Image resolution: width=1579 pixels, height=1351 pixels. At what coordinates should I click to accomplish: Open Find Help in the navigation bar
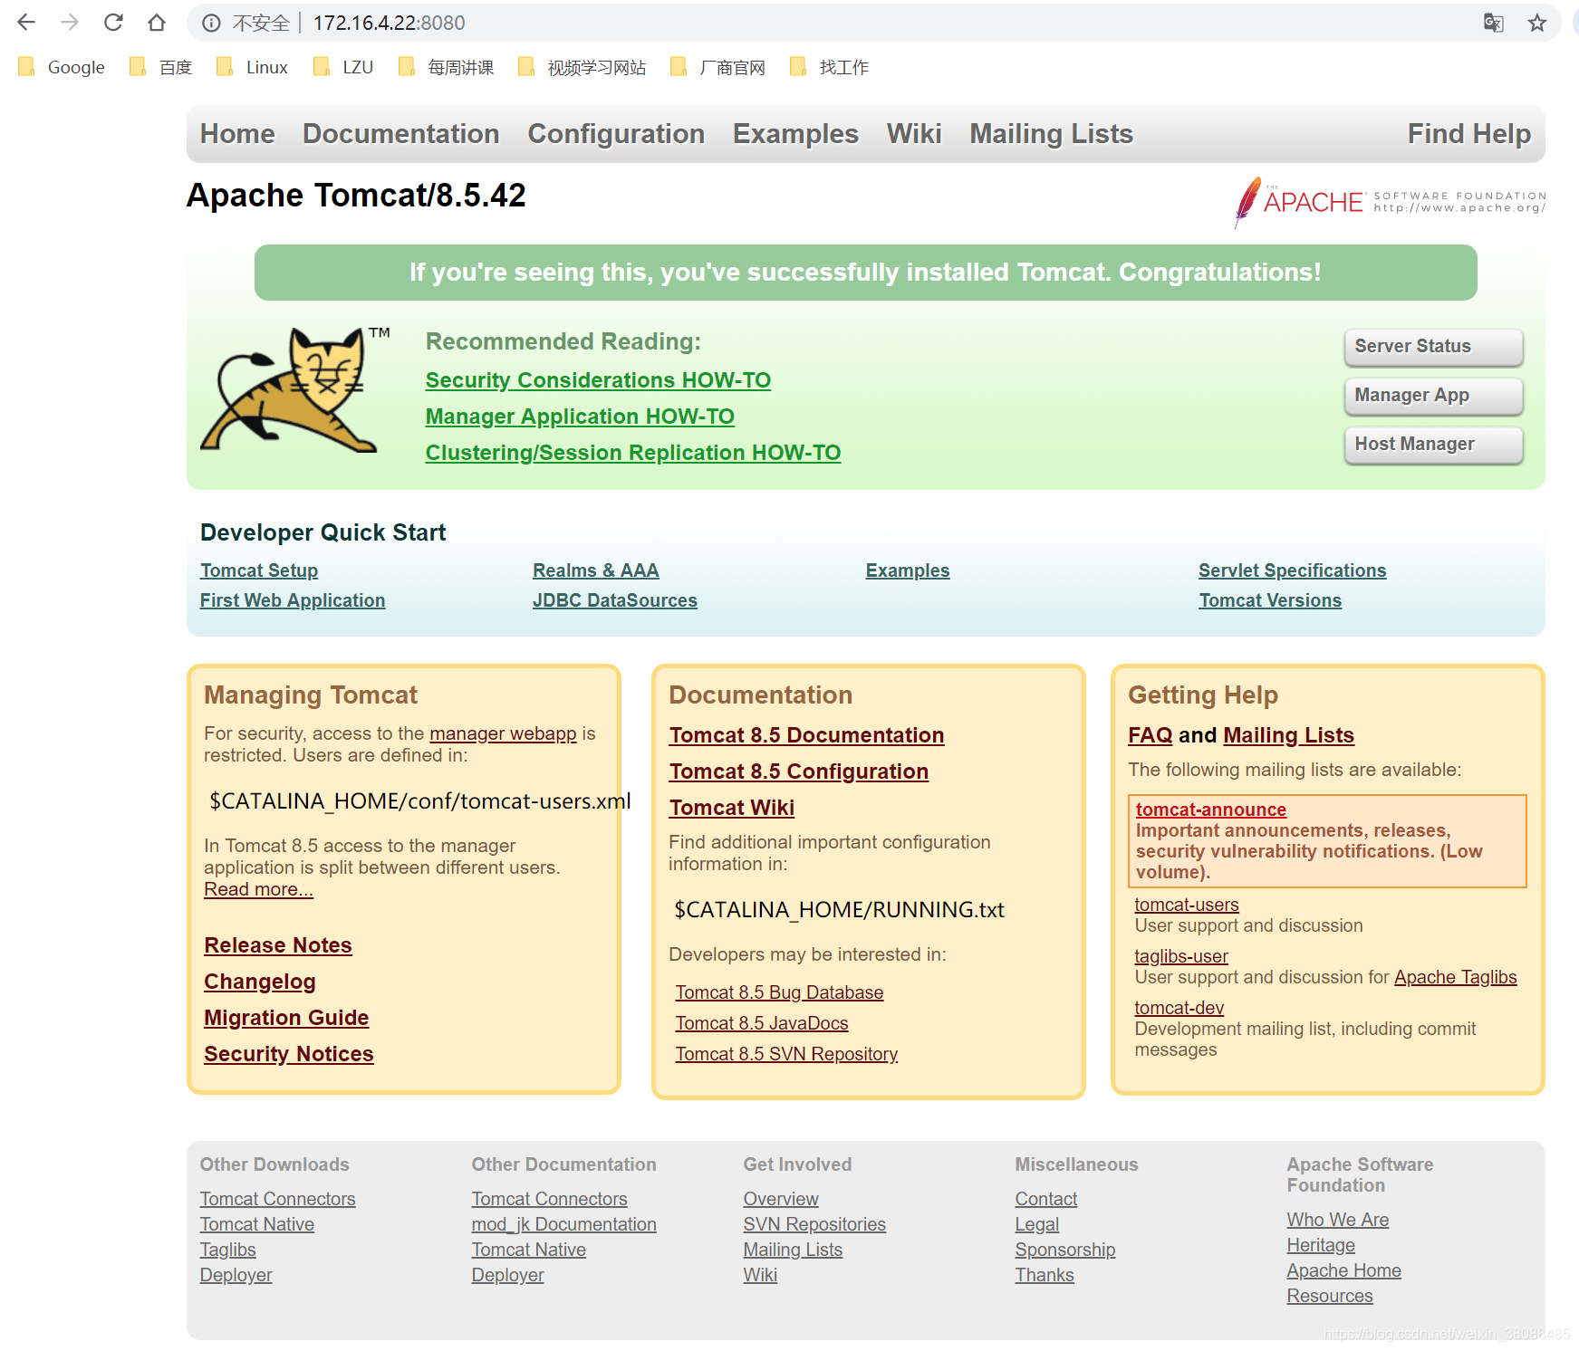1468,134
